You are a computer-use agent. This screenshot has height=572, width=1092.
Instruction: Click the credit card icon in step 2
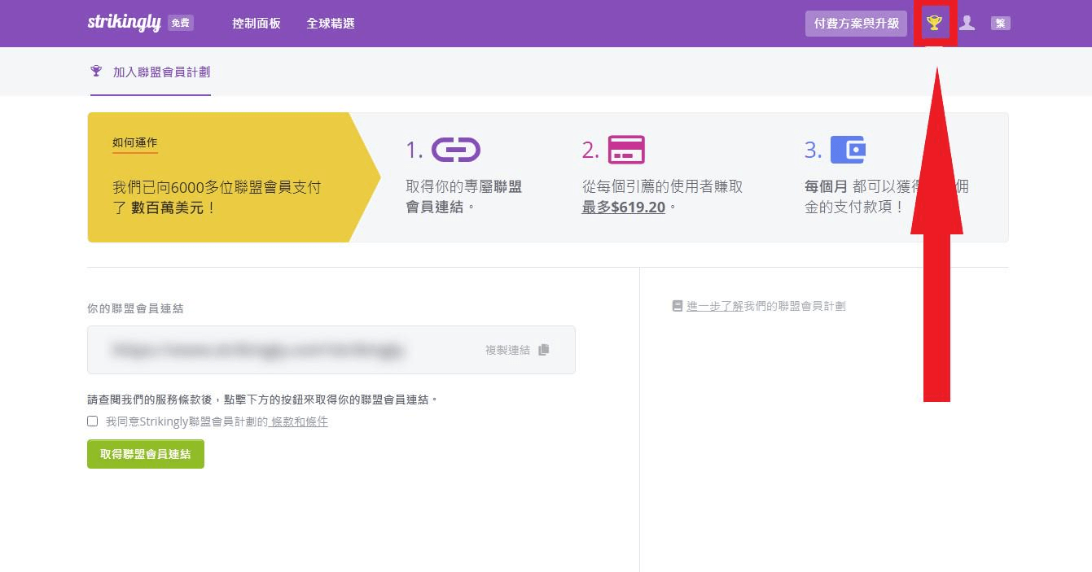pos(625,149)
